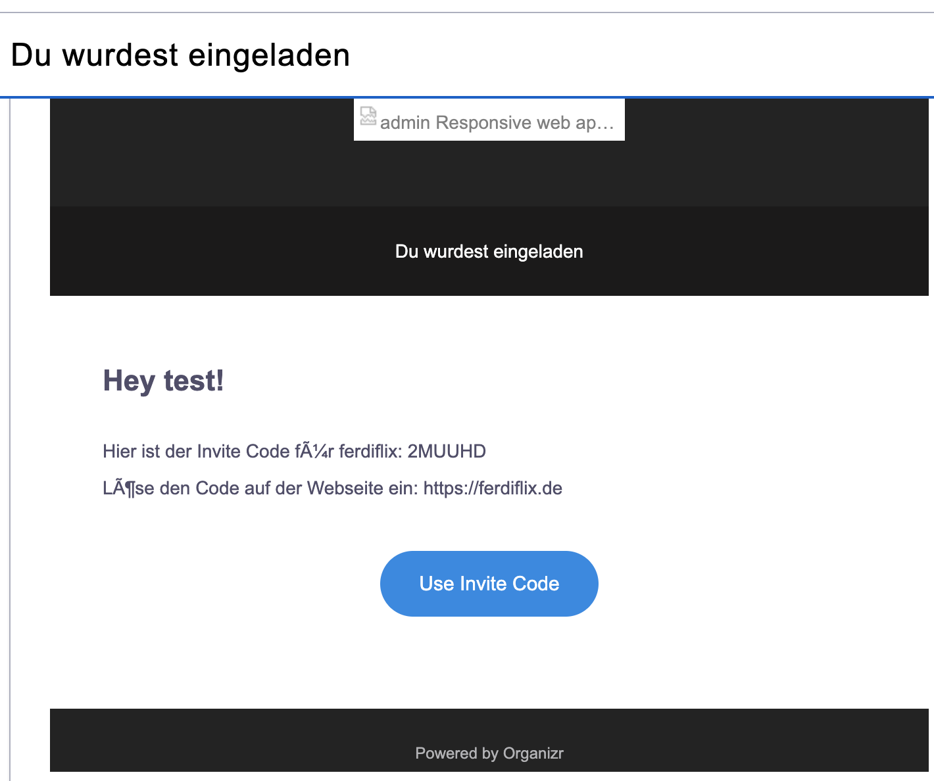Screen dimensions: 934x781
Task: Click the word "Organizr" in the footer
Action: tap(533, 753)
